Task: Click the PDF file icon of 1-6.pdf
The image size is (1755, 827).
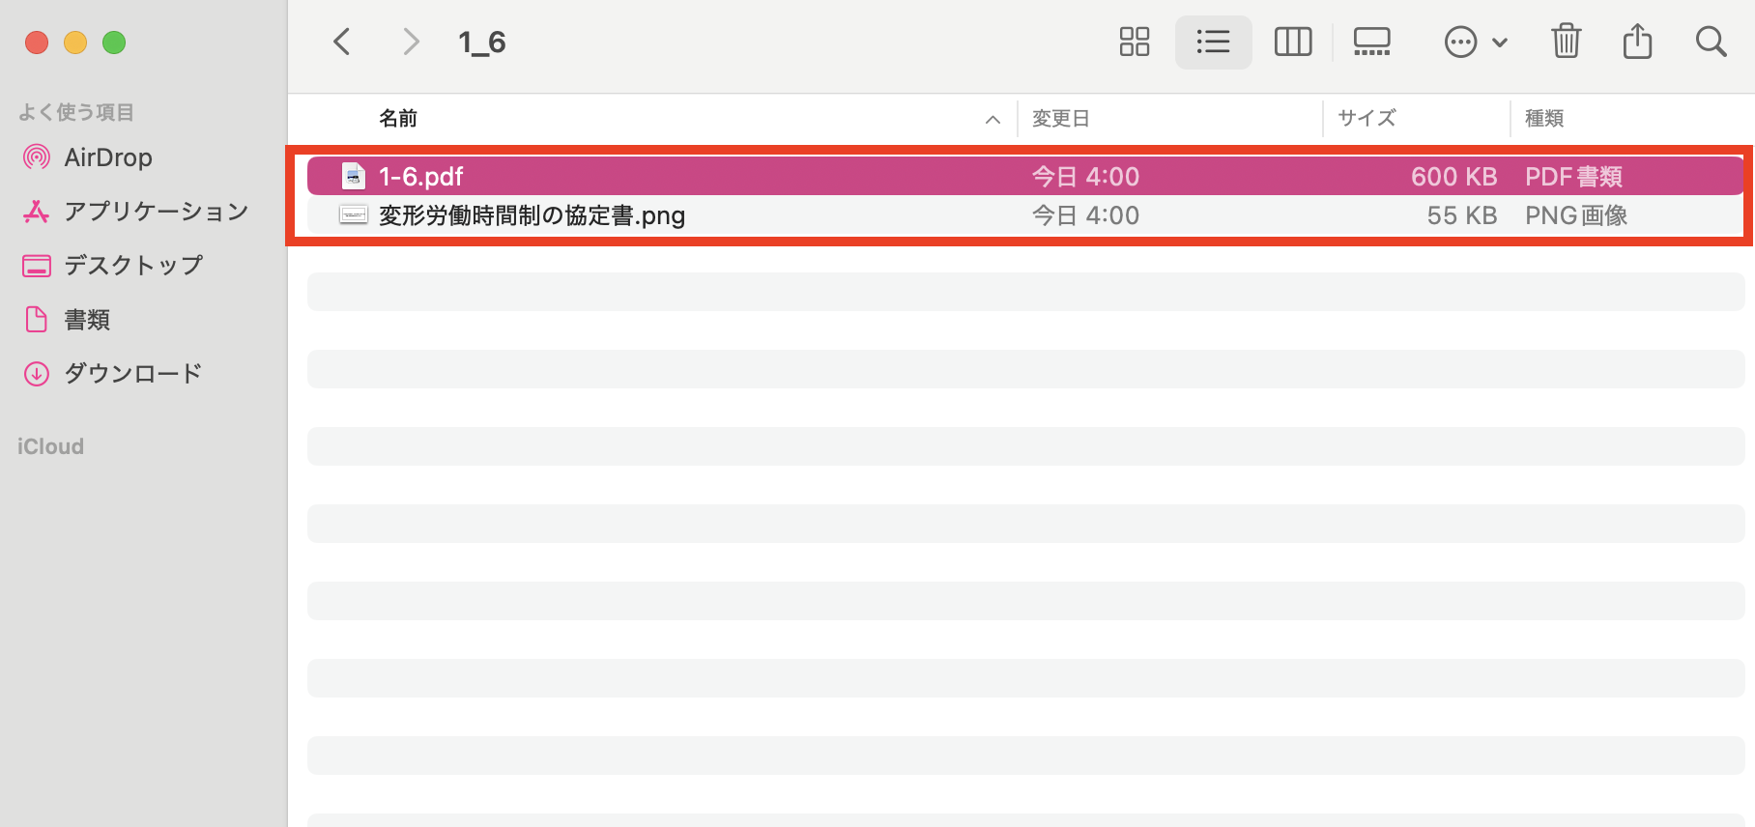Action: [x=354, y=177]
